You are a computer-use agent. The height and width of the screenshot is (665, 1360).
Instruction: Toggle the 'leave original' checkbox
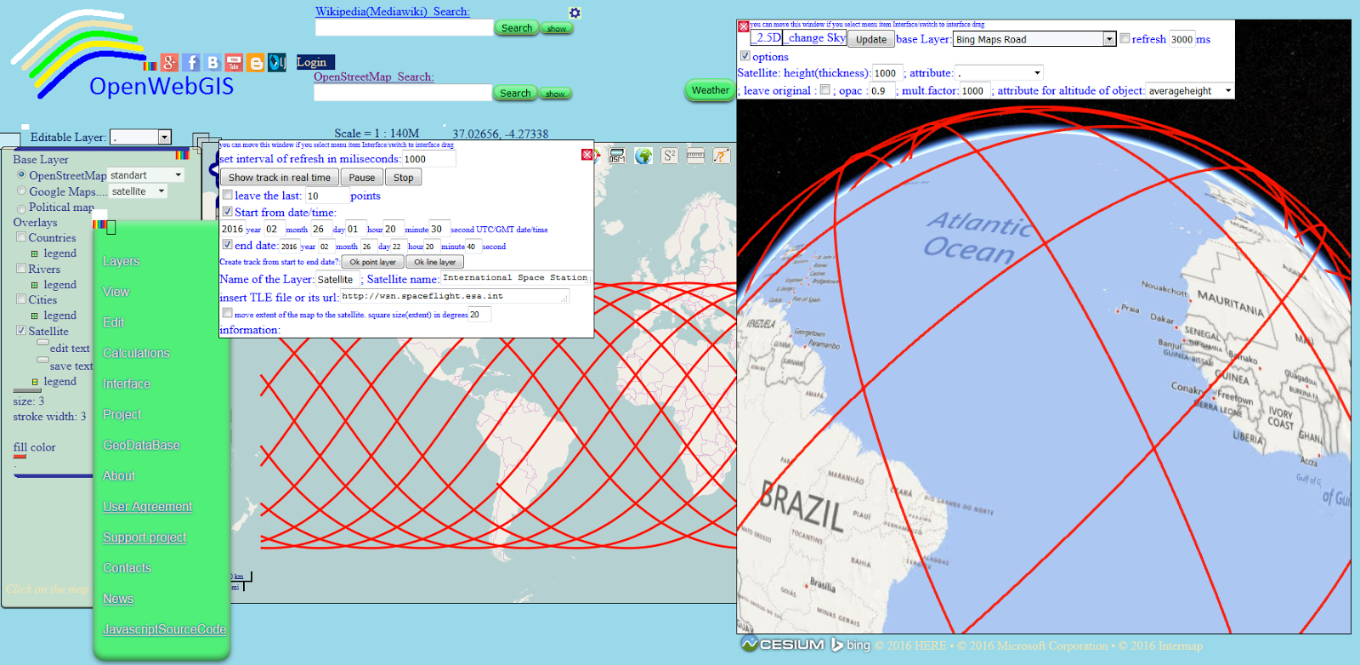825,89
